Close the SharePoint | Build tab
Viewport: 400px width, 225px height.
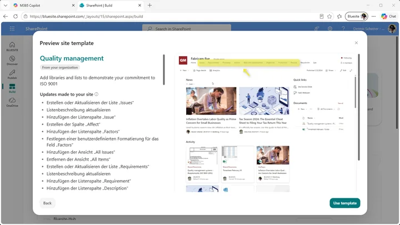coord(139,6)
